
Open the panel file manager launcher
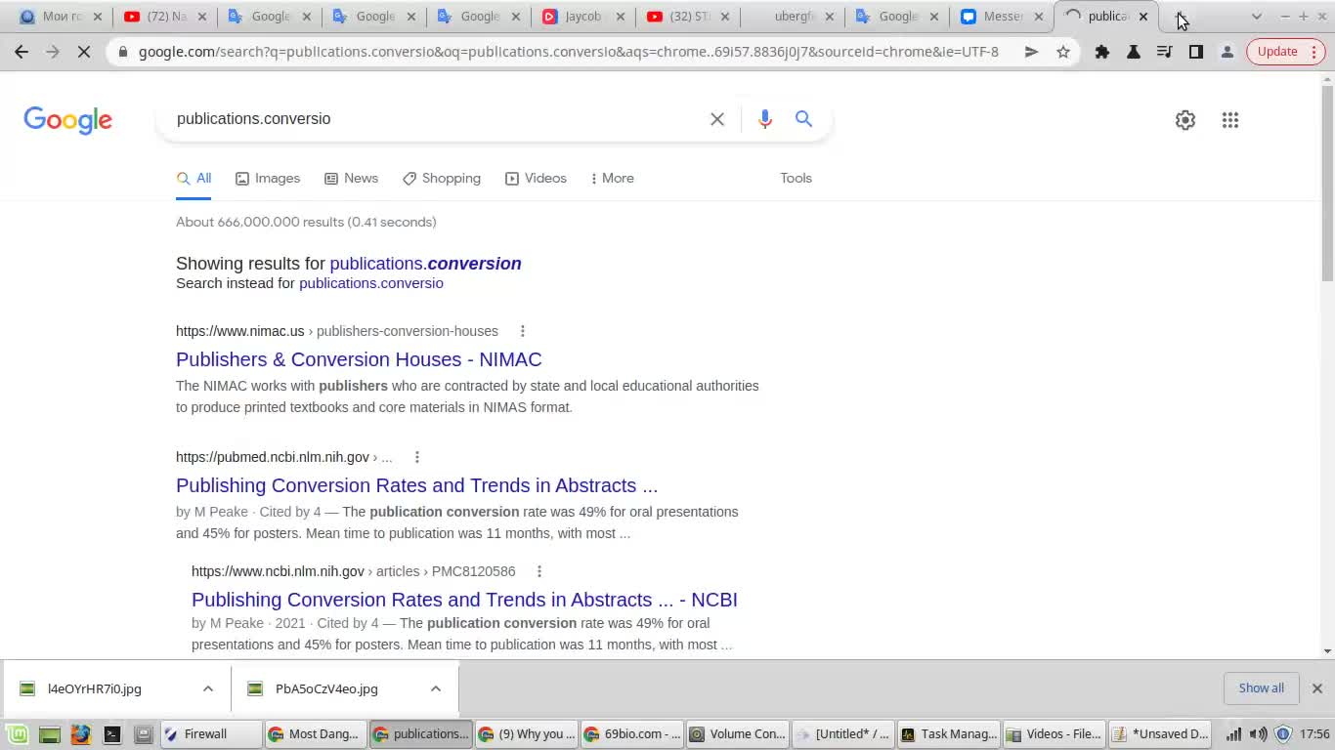pos(144,734)
